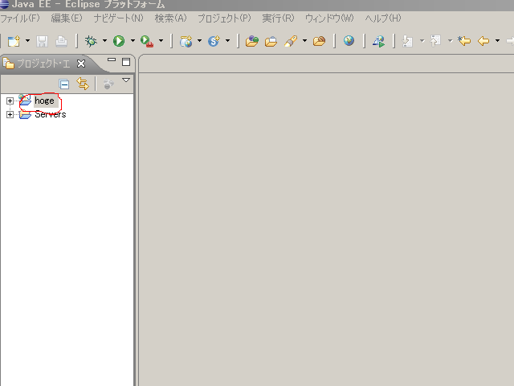Open the Back history dropdown arrow
The height and width of the screenshot is (386, 514).
coord(497,41)
